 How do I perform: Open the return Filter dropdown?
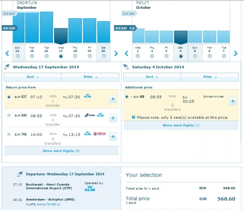[209, 77]
